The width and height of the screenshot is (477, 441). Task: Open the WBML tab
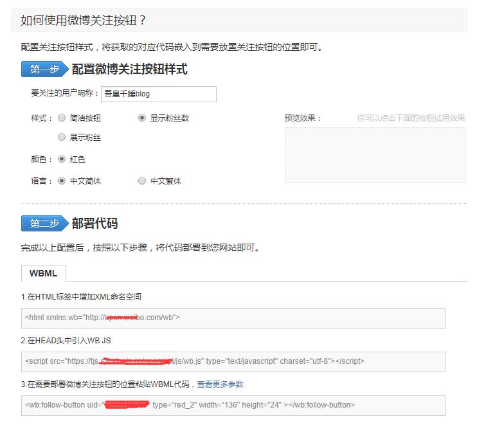tap(43, 273)
